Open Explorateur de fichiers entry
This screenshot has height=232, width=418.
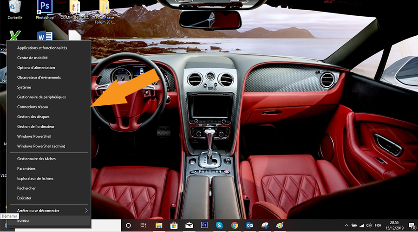49,179
